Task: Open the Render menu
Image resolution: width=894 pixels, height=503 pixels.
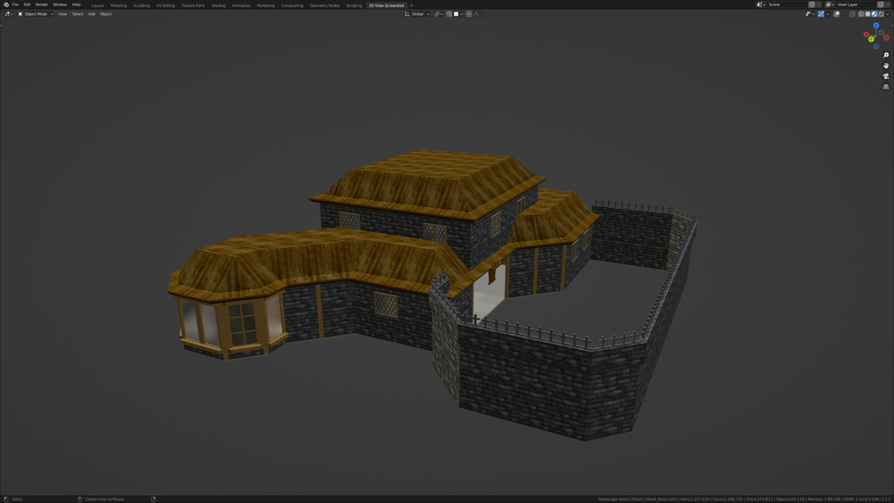Action: tap(42, 4)
